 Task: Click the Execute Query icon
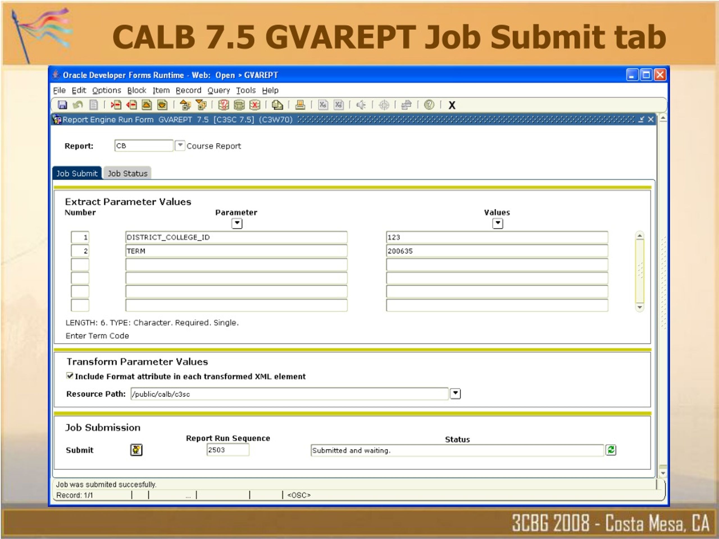[x=239, y=105]
